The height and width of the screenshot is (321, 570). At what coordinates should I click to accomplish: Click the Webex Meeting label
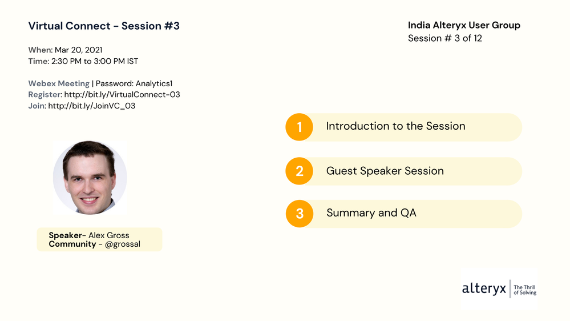(59, 84)
